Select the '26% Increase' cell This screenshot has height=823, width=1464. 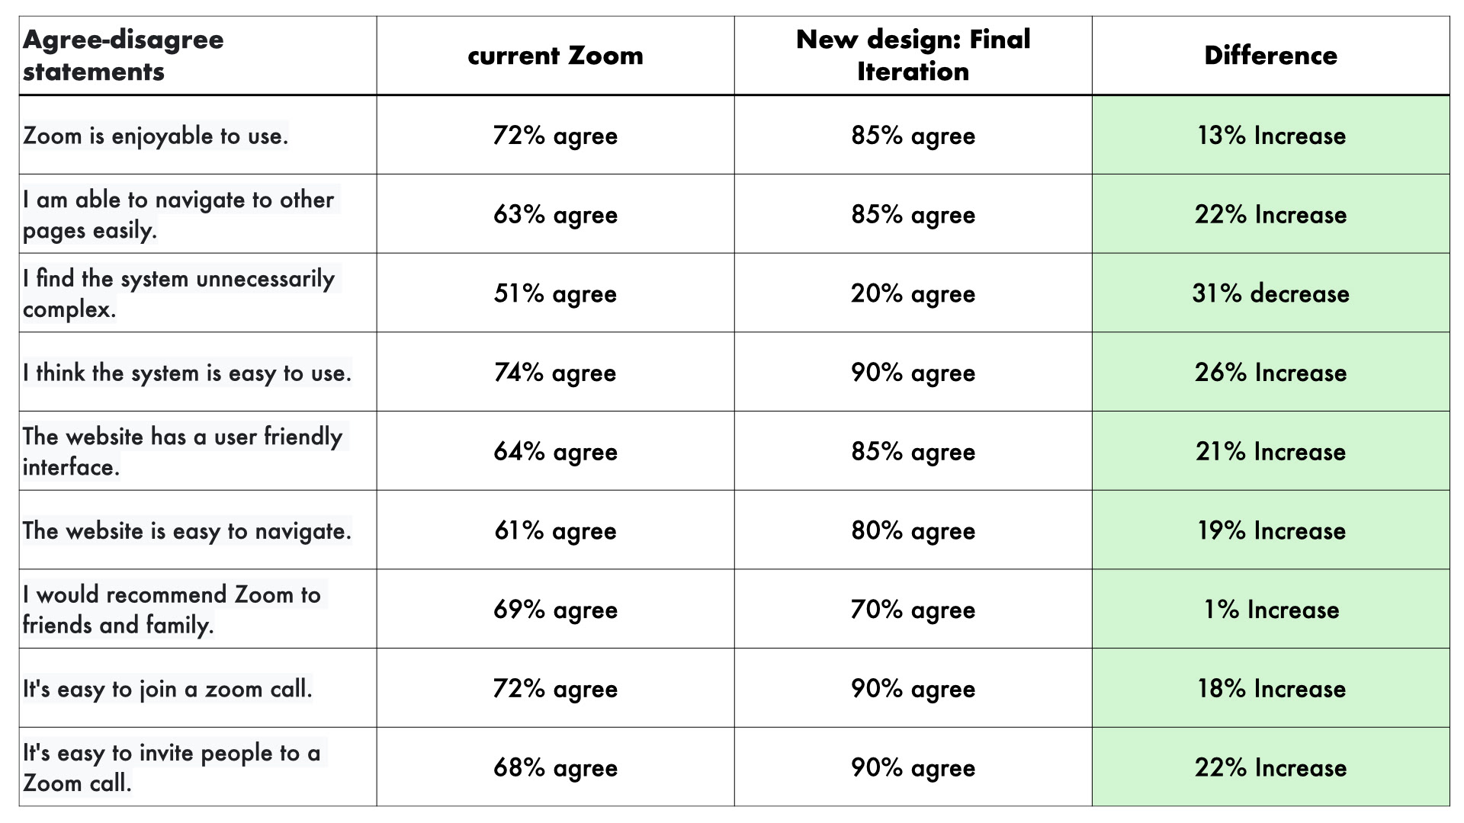[x=1270, y=372]
